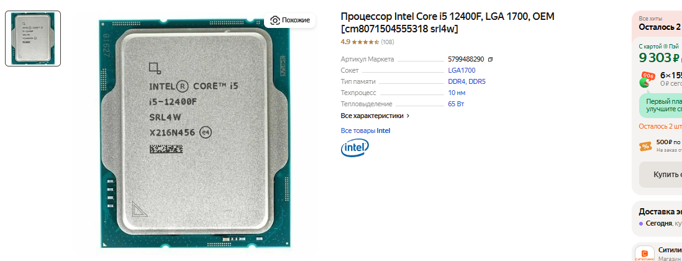Click the Intel brand logo
682x261 pixels.
[355, 148]
